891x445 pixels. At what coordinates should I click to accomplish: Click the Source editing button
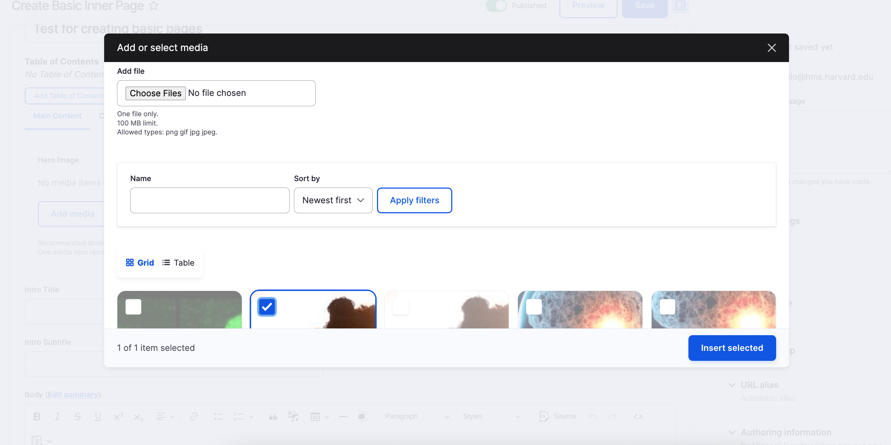click(558, 416)
